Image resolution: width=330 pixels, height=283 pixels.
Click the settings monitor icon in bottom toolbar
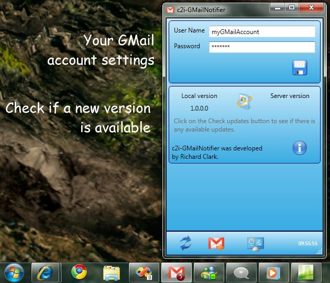[255, 243]
